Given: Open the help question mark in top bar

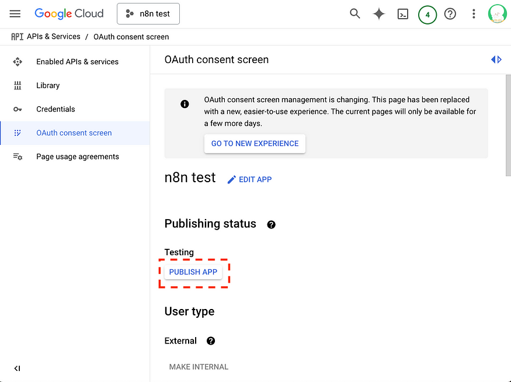Looking at the screenshot, I should (x=450, y=14).
